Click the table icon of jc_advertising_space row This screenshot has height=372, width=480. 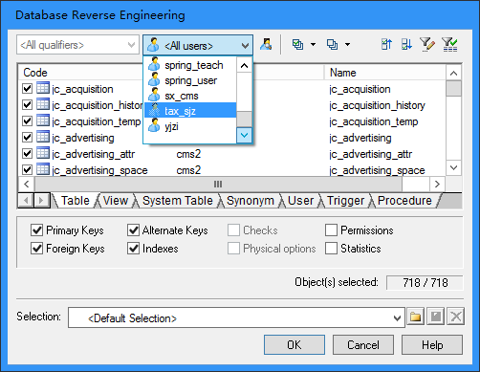pyautogui.click(x=43, y=169)
